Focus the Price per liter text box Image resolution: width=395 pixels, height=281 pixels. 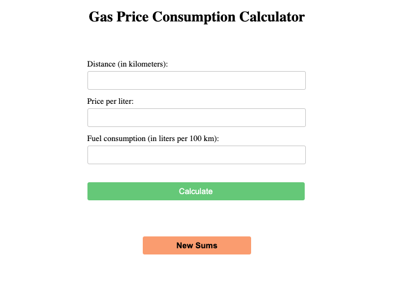196,117
